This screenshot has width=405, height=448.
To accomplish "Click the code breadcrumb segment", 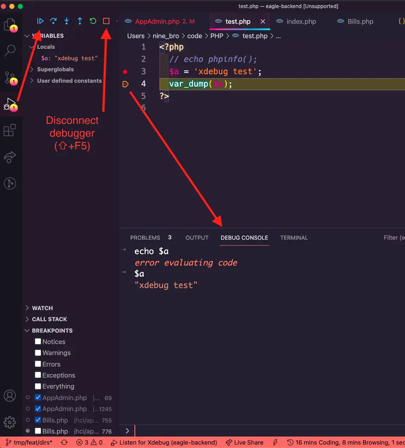I will 195,36.
